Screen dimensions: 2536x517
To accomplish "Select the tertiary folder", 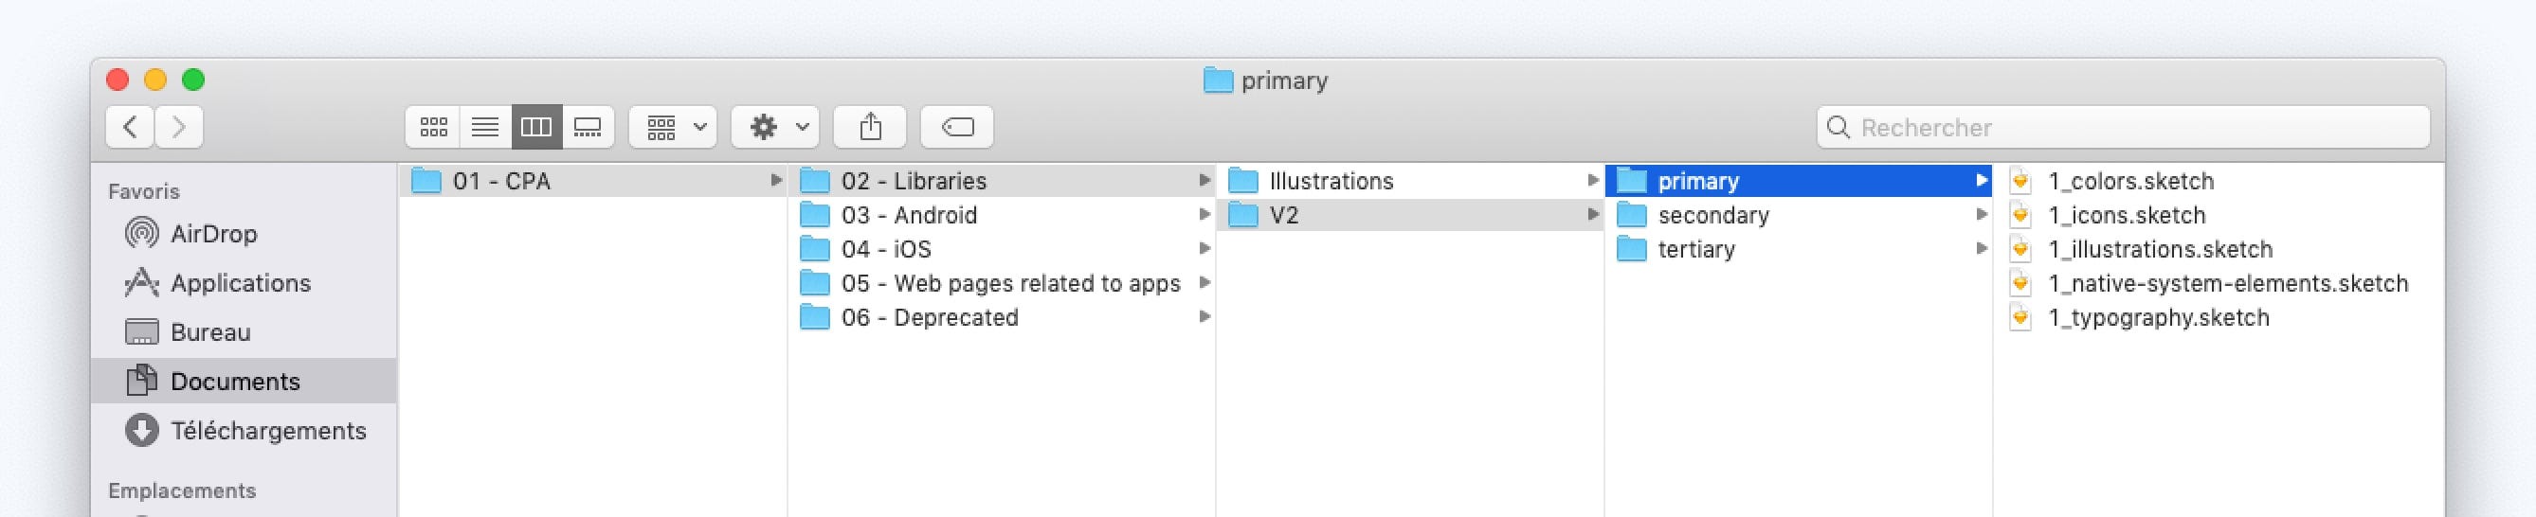I will (x=1799, y=250).
